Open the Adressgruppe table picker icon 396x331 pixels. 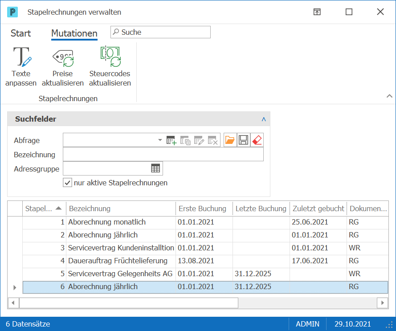coord(155,168)
